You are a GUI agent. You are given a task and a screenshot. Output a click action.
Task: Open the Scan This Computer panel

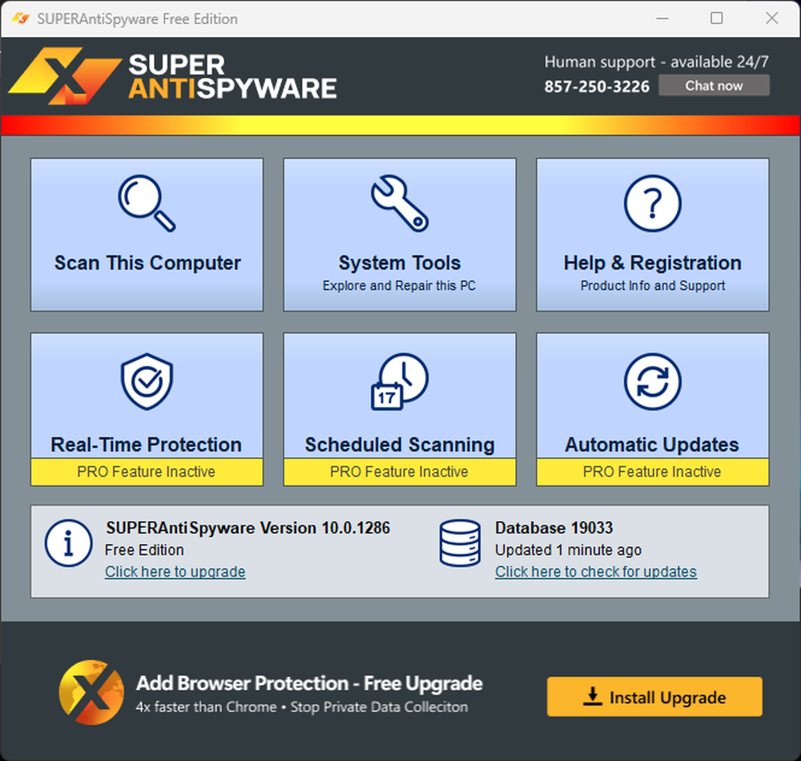(147, 235)
